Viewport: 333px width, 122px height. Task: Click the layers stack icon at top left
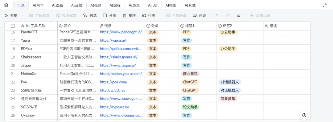6,5
